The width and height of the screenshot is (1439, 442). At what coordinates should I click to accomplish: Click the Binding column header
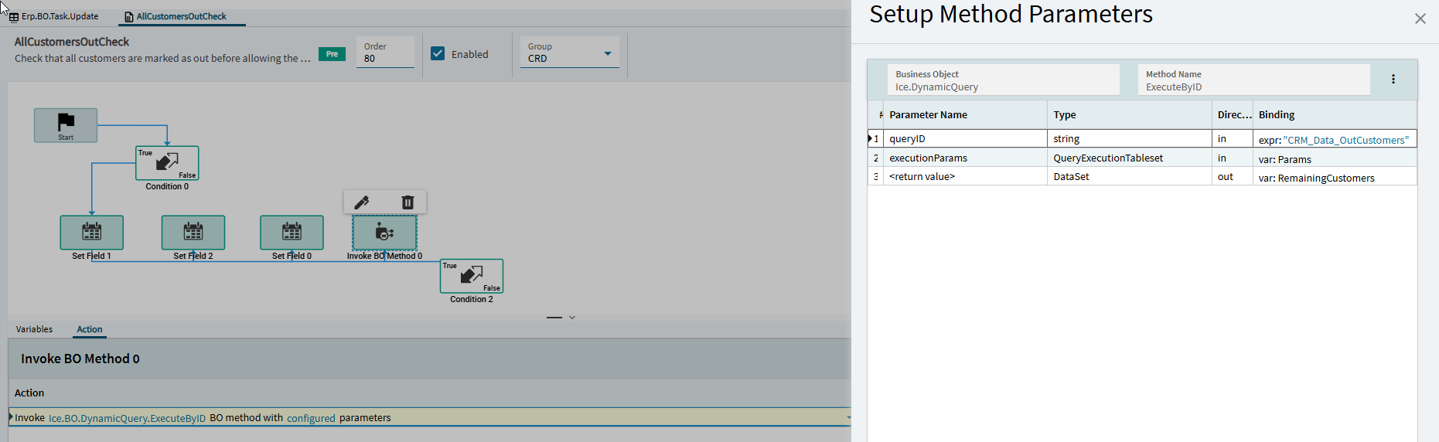(1335, 114)
